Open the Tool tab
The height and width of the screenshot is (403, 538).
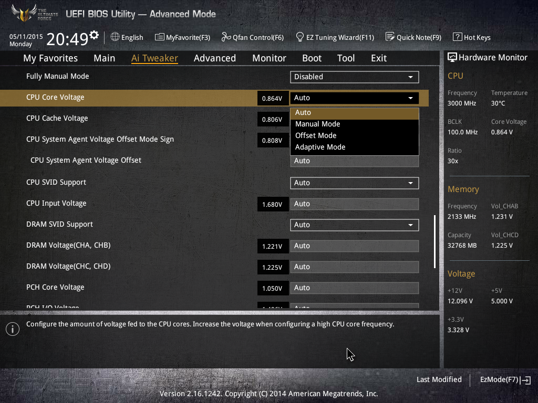pyautogui.click(x=346, y=58)
